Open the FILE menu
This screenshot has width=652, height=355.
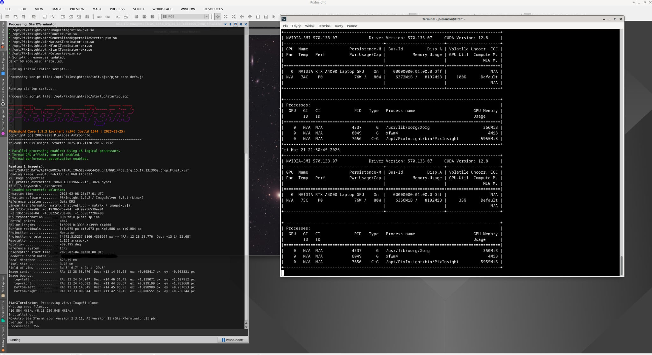point(8,9)
